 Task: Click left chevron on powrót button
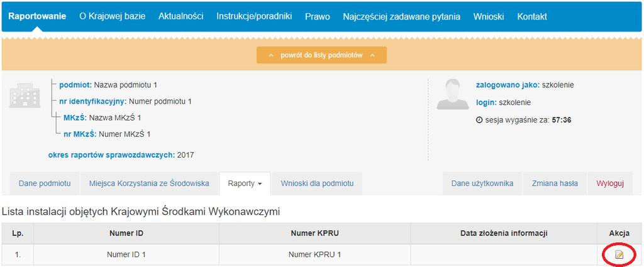point(272,55)
